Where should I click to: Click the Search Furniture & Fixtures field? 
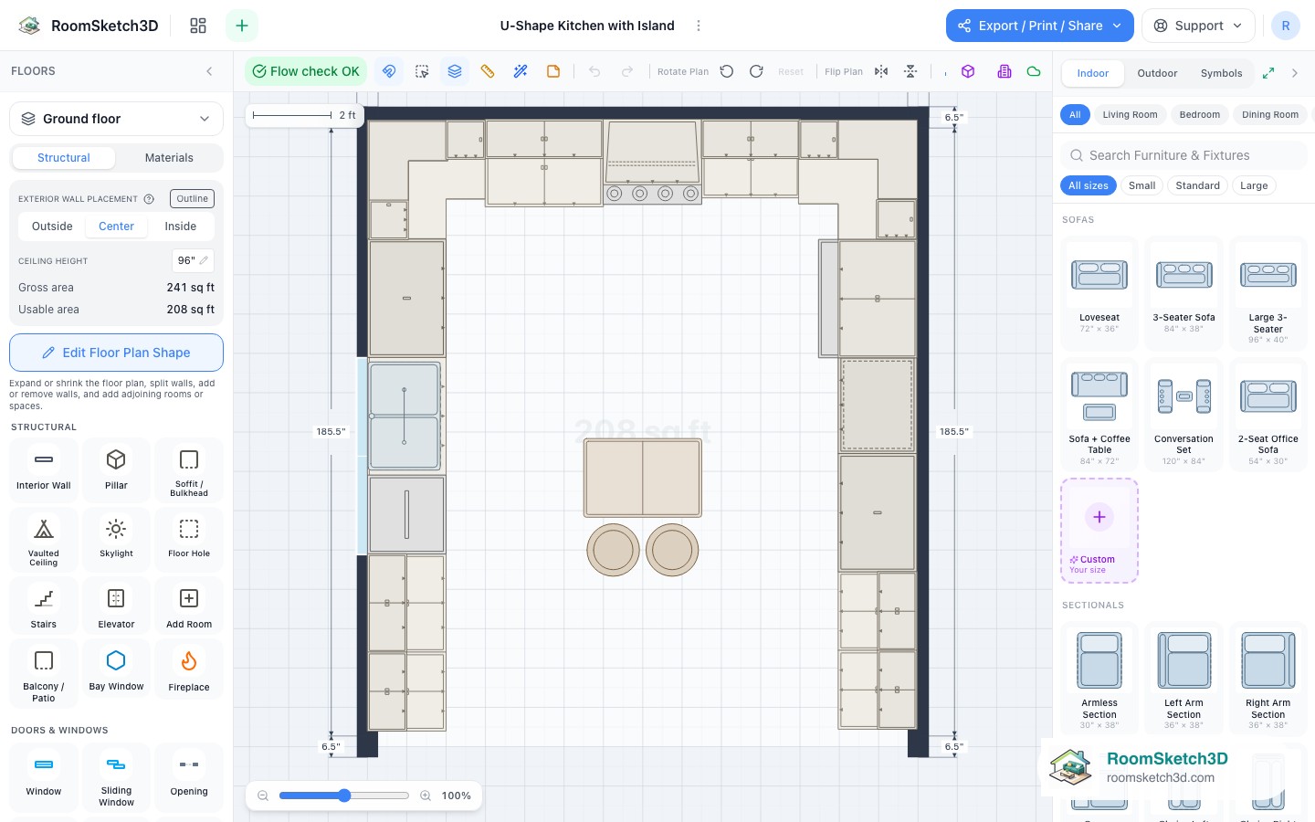pos(1183,155)
